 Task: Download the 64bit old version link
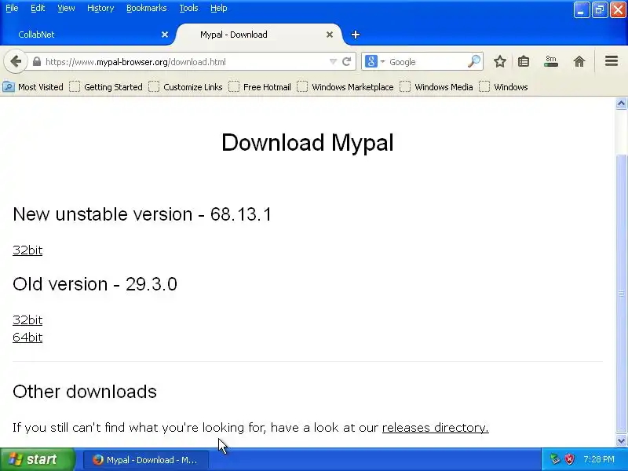[x=27, y=338]
